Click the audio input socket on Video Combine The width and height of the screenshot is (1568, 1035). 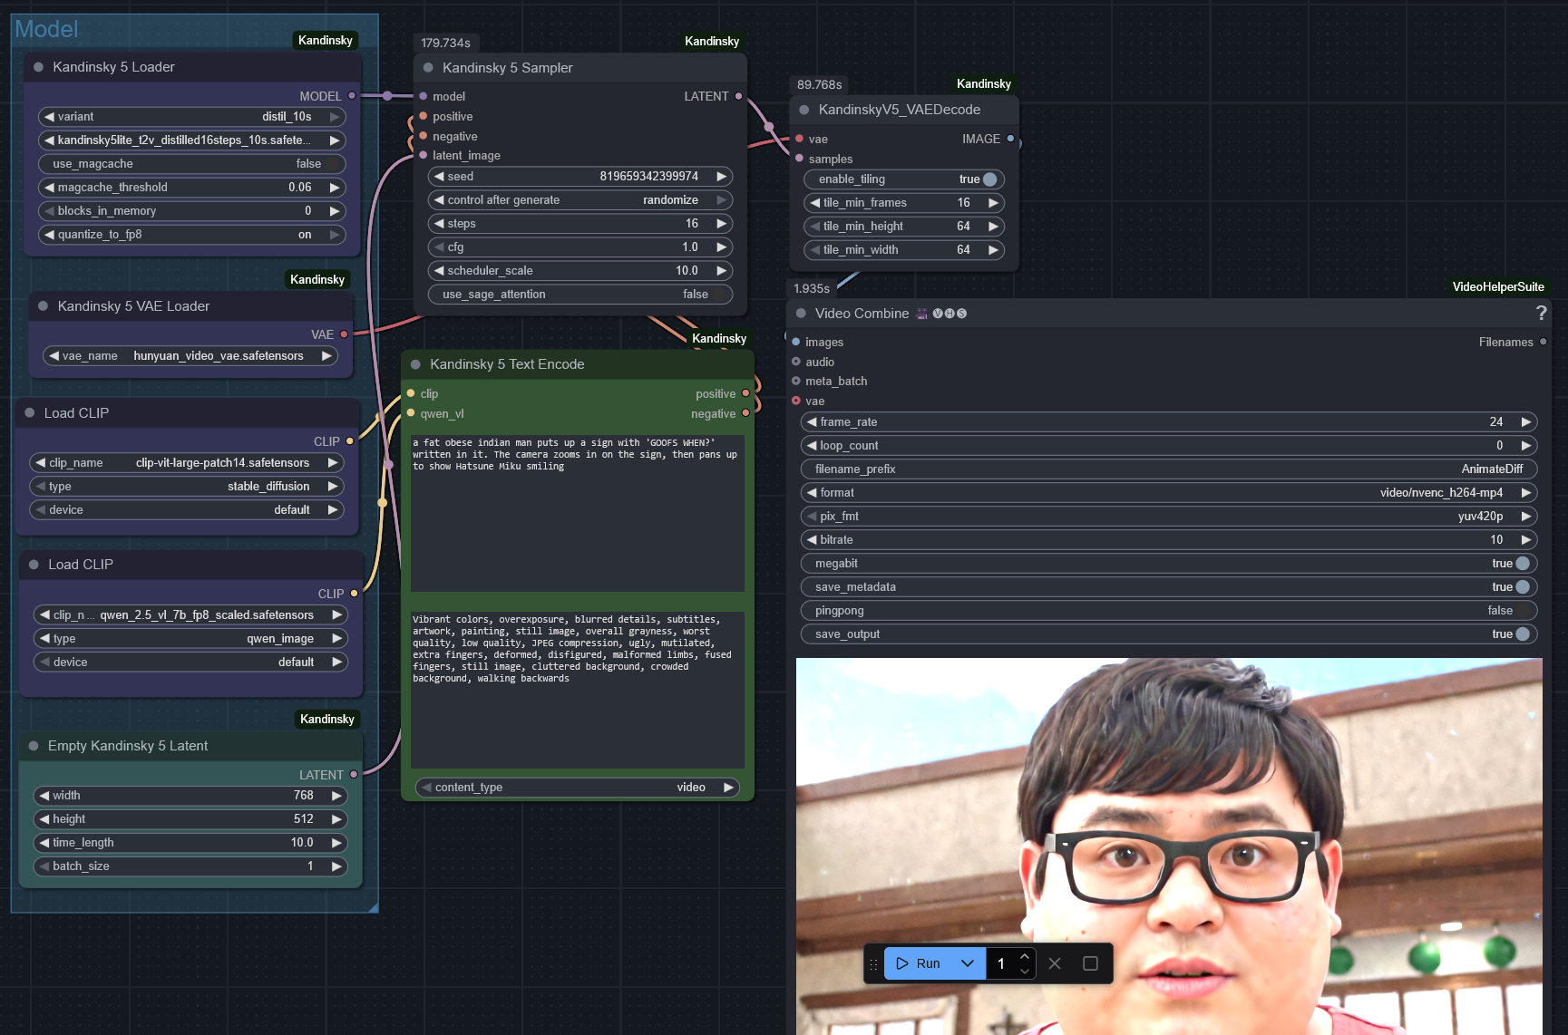[x=796, y=362]
